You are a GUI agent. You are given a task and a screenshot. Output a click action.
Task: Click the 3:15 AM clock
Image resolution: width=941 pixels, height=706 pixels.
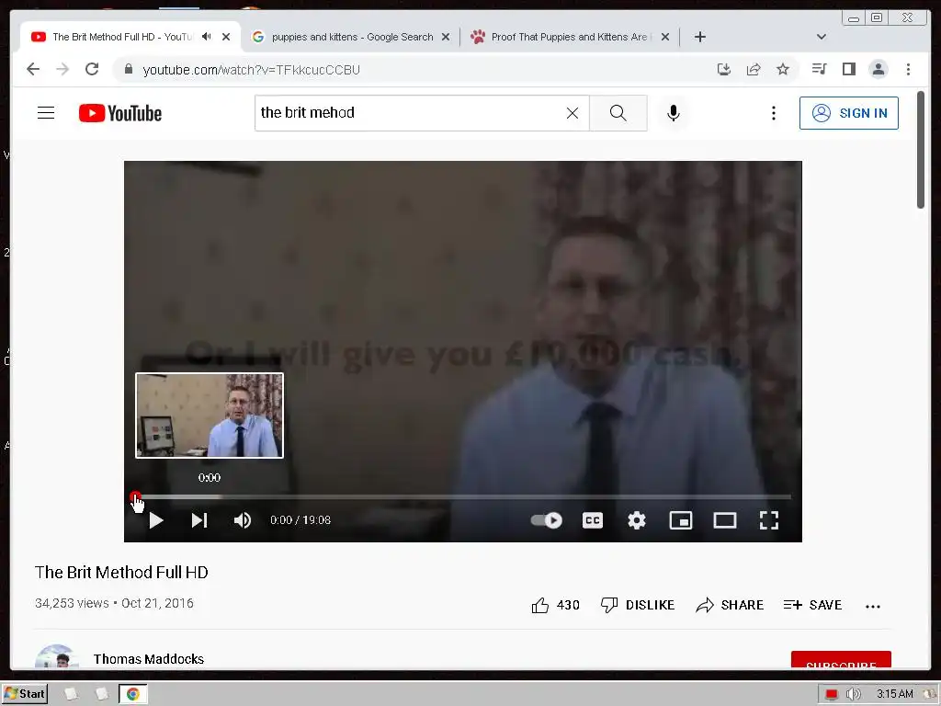tap(895, 694)
